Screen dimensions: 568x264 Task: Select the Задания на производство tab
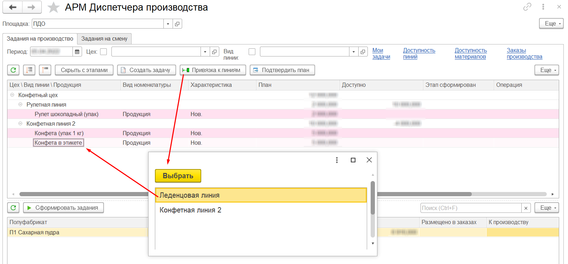(40, 39)
